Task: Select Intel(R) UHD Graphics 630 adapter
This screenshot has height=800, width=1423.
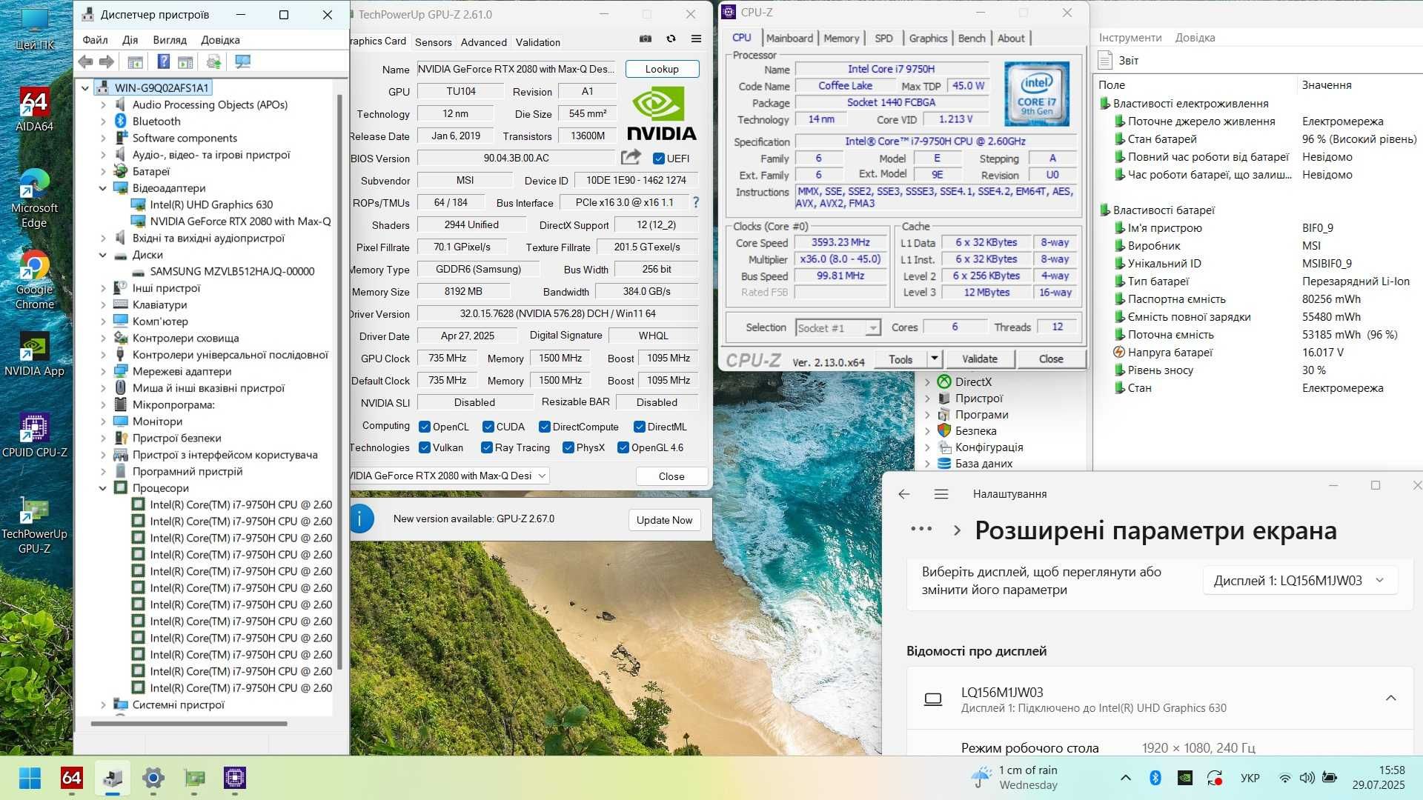Action: pos(211,204)
